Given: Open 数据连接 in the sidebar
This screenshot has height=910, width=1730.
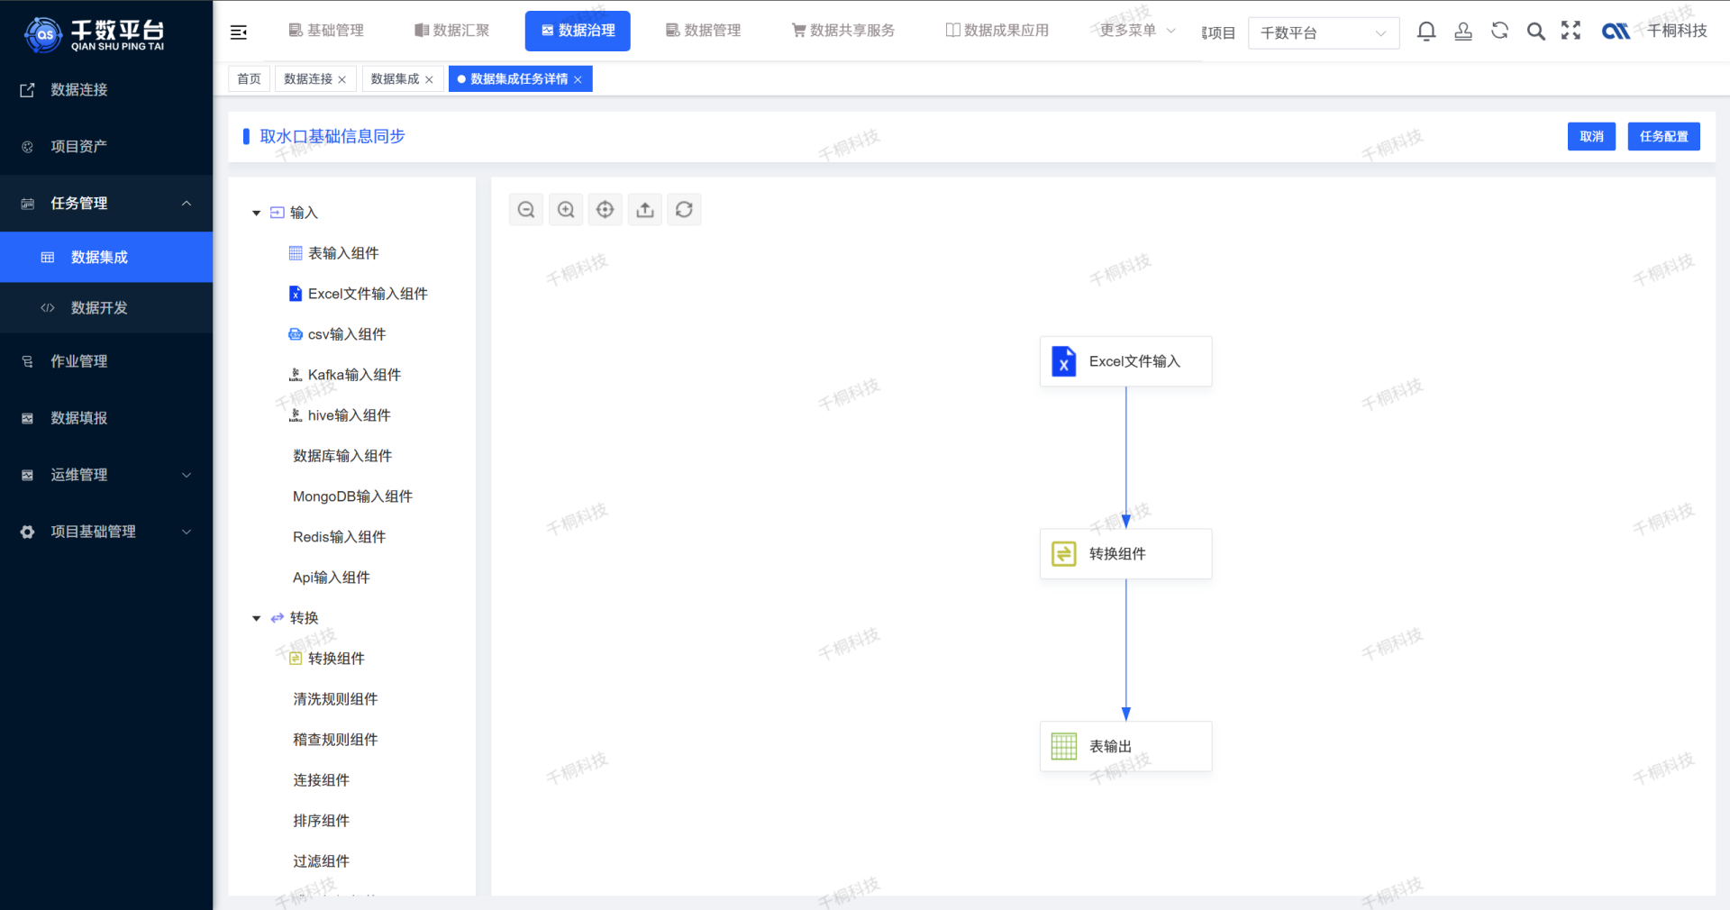Looking at the screenshot, I should pos(106,90).
